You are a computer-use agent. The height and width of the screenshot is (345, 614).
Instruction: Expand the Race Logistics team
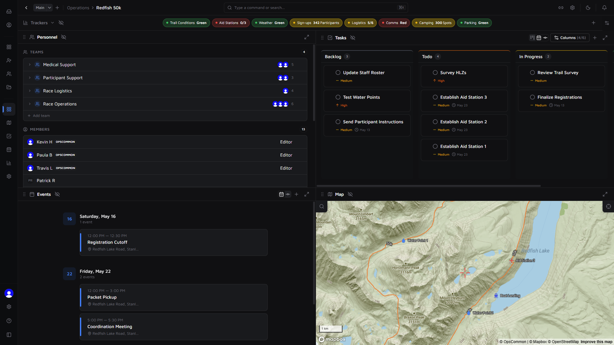(x=30, y=91)
